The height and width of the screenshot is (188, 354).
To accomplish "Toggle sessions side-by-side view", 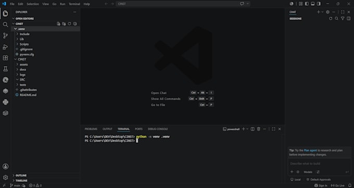I will click(x=349, y=19).
